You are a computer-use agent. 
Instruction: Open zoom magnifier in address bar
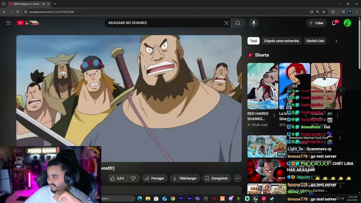tap(318, 12)
